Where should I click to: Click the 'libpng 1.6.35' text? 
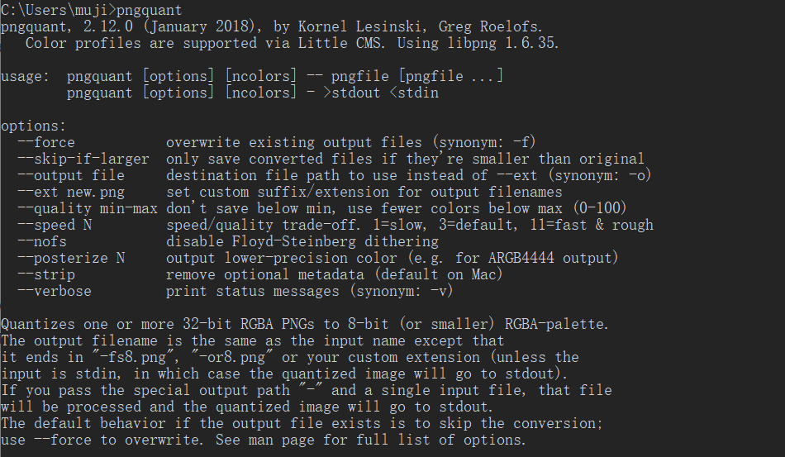click(502, 43)
